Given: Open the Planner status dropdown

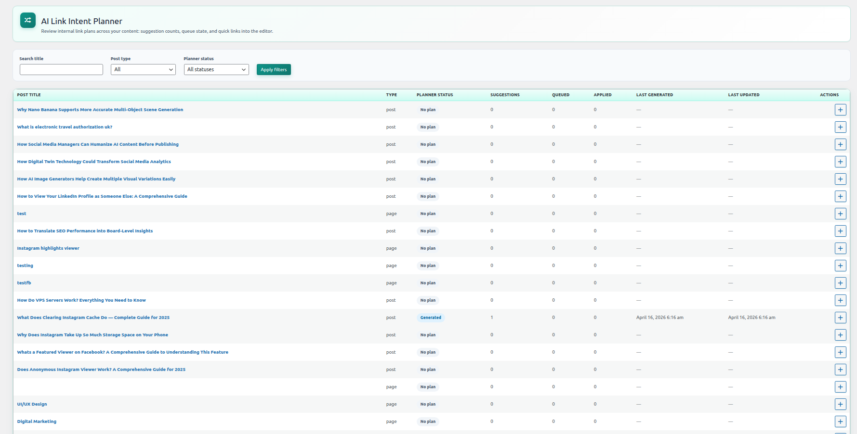Looking at the screenshot, I should [216, 69].
